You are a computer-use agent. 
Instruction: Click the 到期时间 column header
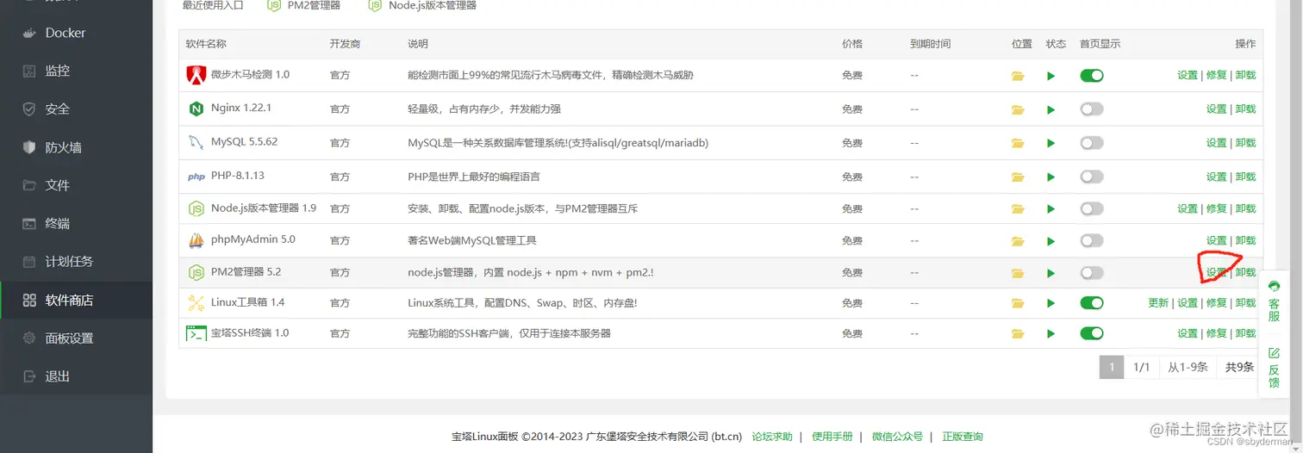click(x=931, y=44)
